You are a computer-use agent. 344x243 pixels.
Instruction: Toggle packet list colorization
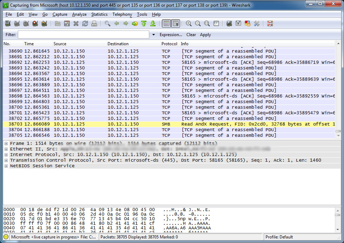pos(166,23)
